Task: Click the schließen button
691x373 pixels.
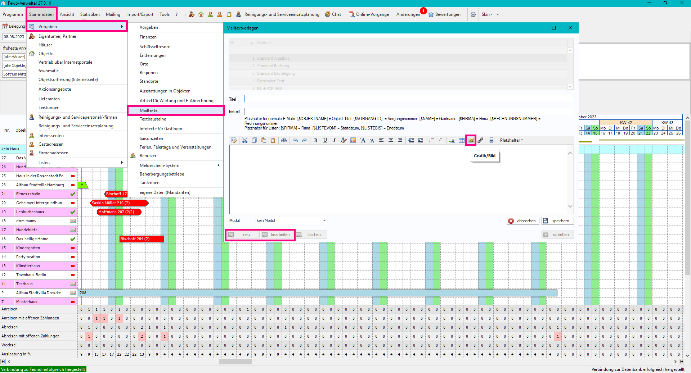Action: (557, 235)
